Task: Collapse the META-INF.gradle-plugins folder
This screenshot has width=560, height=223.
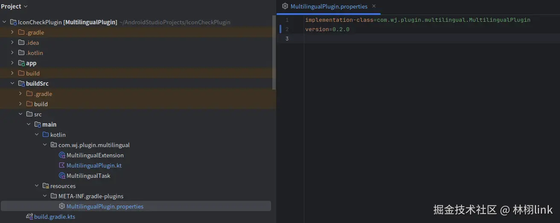Action: pyautogui.click(x=45, y=196)
